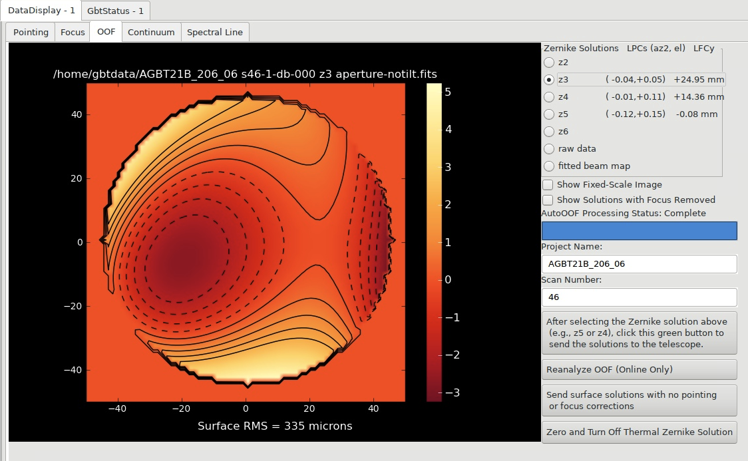This screenshot has width=748, height=461.
Task: Click the LFCy column header
Action: click(x=703, y=48)
